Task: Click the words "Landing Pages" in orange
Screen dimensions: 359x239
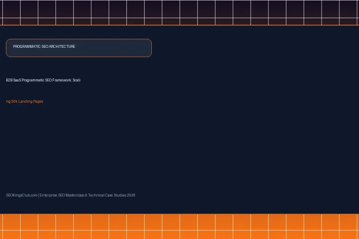Action: pyautogui.click(x=31, y=101)
